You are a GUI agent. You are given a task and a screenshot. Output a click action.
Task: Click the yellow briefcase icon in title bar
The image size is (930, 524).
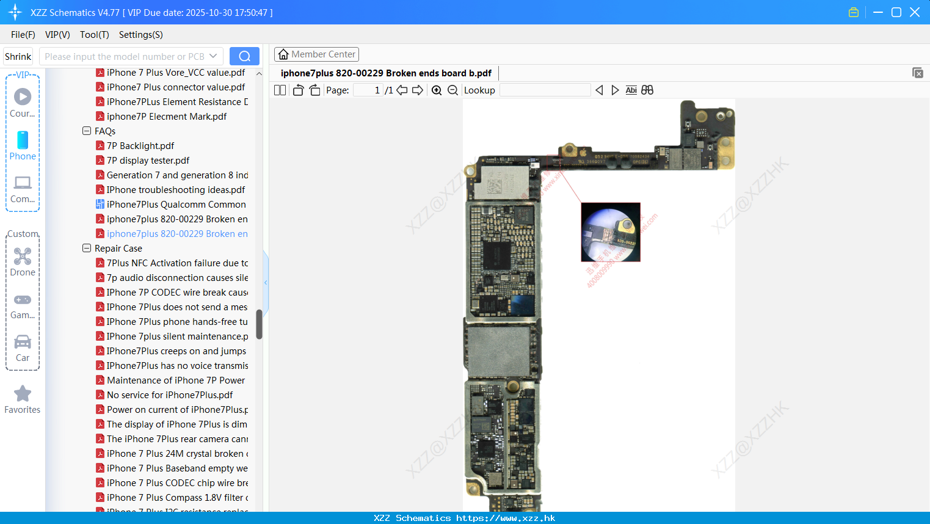coord(854,12)
